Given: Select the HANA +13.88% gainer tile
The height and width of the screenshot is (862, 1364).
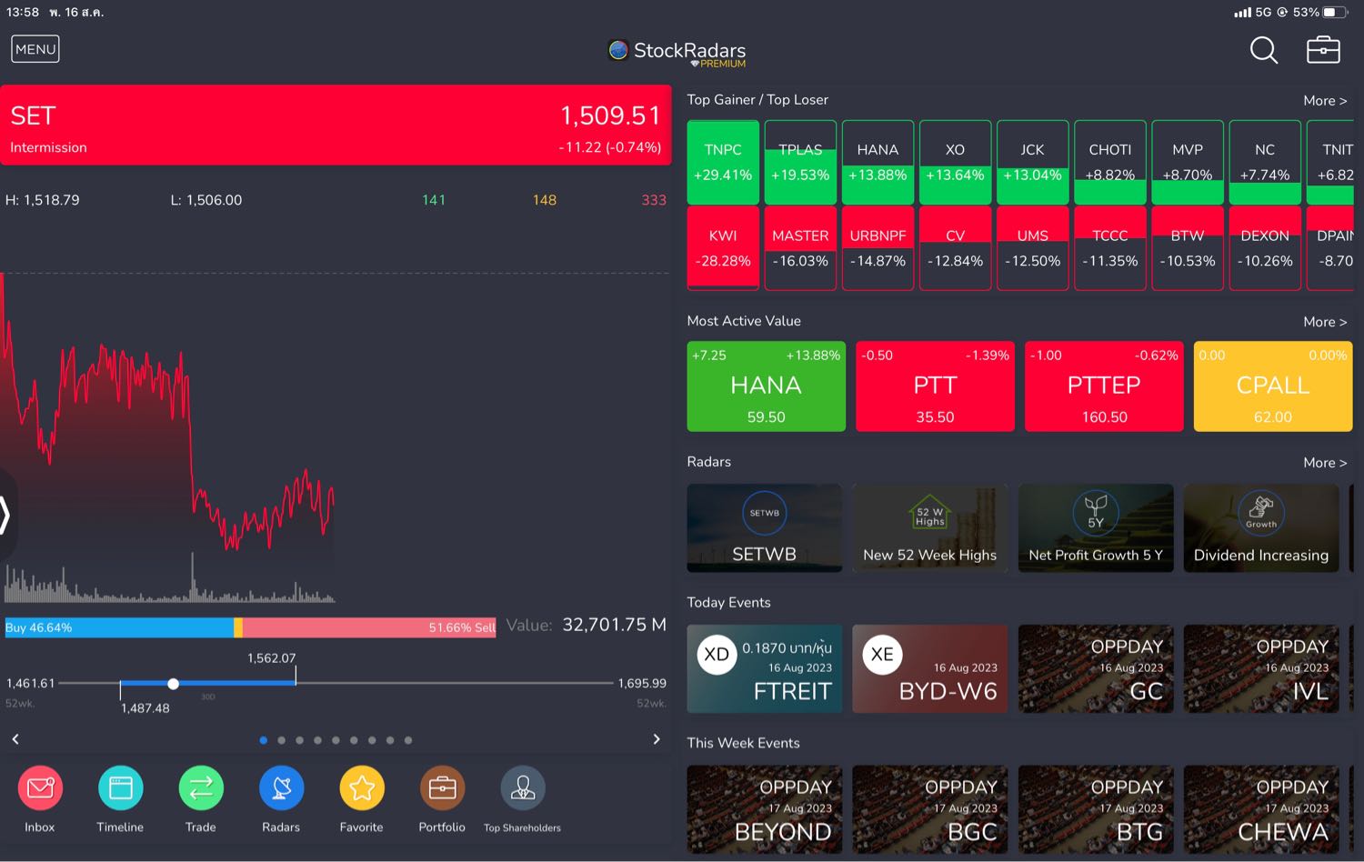Looking at the screenshot, I should (878, 162).
